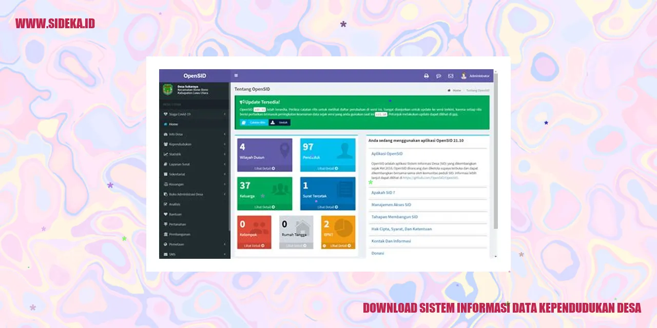Select Analisis in the sidebar

(x=195, y=204)
